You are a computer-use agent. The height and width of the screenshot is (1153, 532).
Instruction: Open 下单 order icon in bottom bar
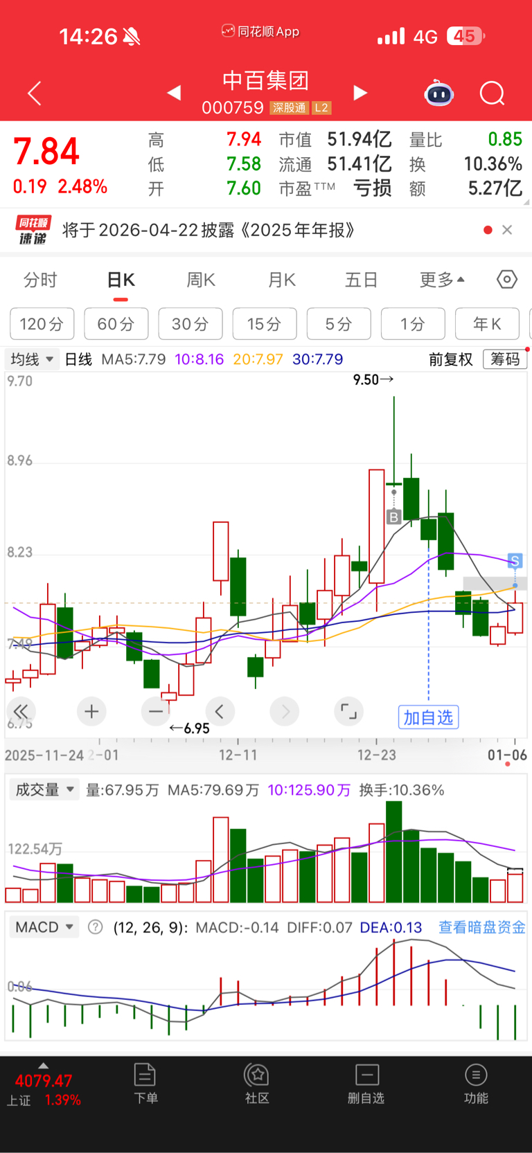pos(145,1084)
